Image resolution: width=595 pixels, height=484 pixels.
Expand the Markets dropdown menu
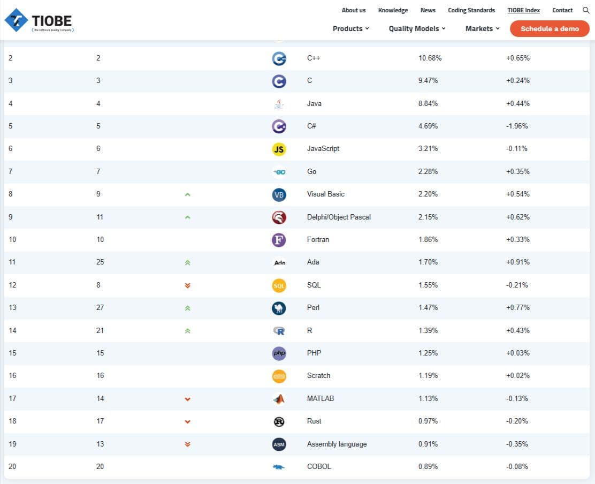click(x=482, y=28)
